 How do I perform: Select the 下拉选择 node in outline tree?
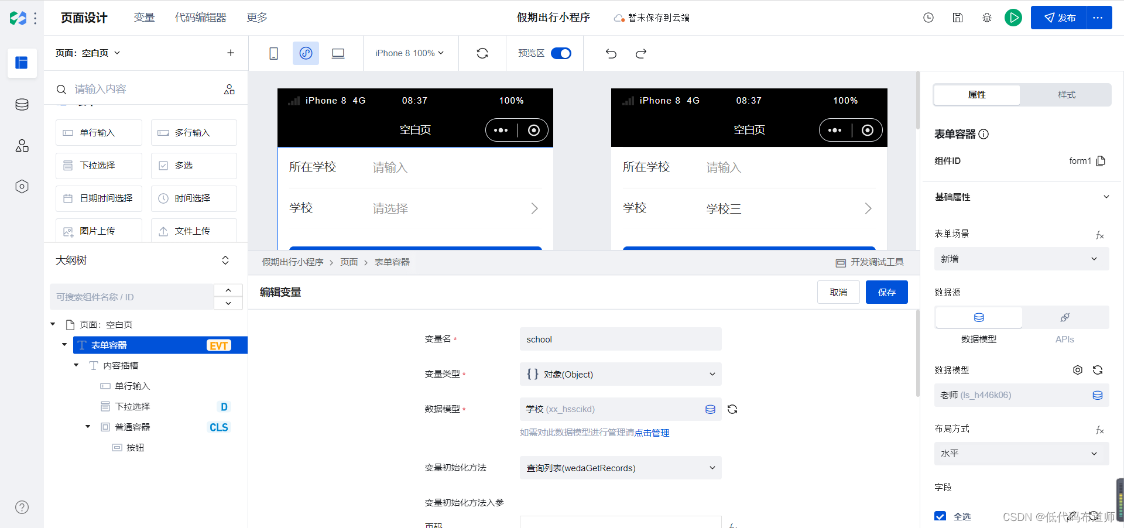click(x=132, y=406)
